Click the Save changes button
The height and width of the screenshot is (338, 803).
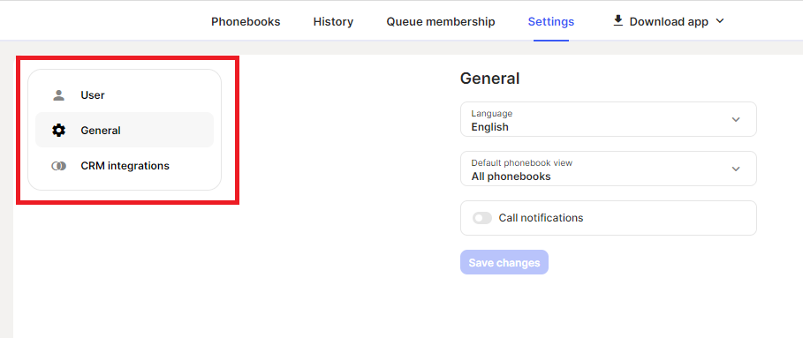coord(504,262)
